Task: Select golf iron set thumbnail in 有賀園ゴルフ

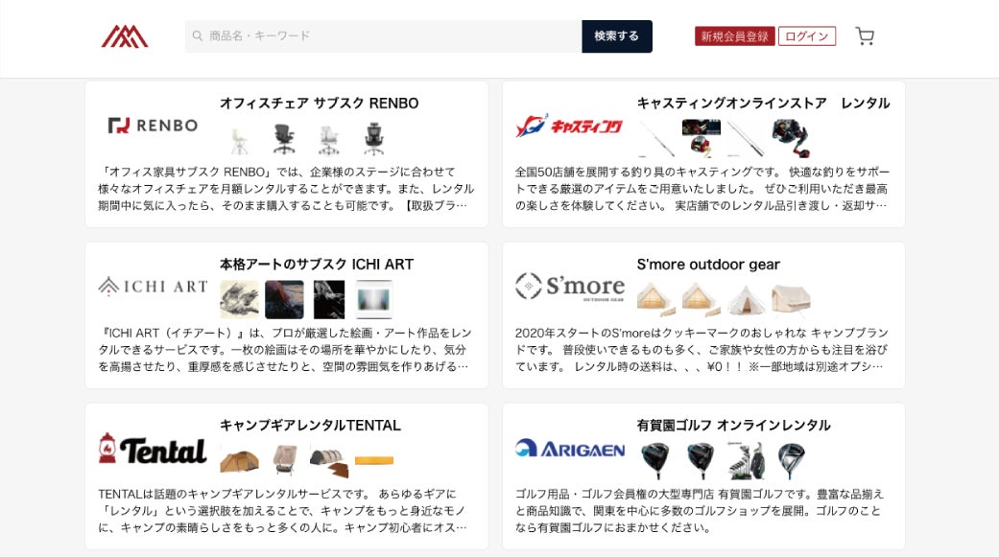Action: click(x=746, y=461)
